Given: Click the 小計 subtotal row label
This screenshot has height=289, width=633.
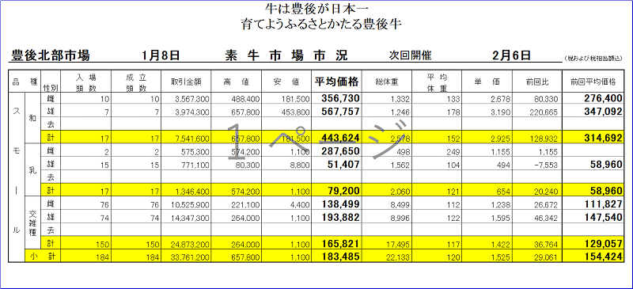Looking at the screenshot, I should coord(43,256).
